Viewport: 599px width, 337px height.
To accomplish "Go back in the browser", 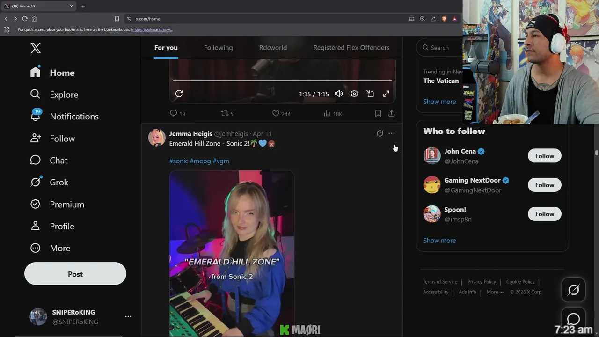I will pos(6,19).
